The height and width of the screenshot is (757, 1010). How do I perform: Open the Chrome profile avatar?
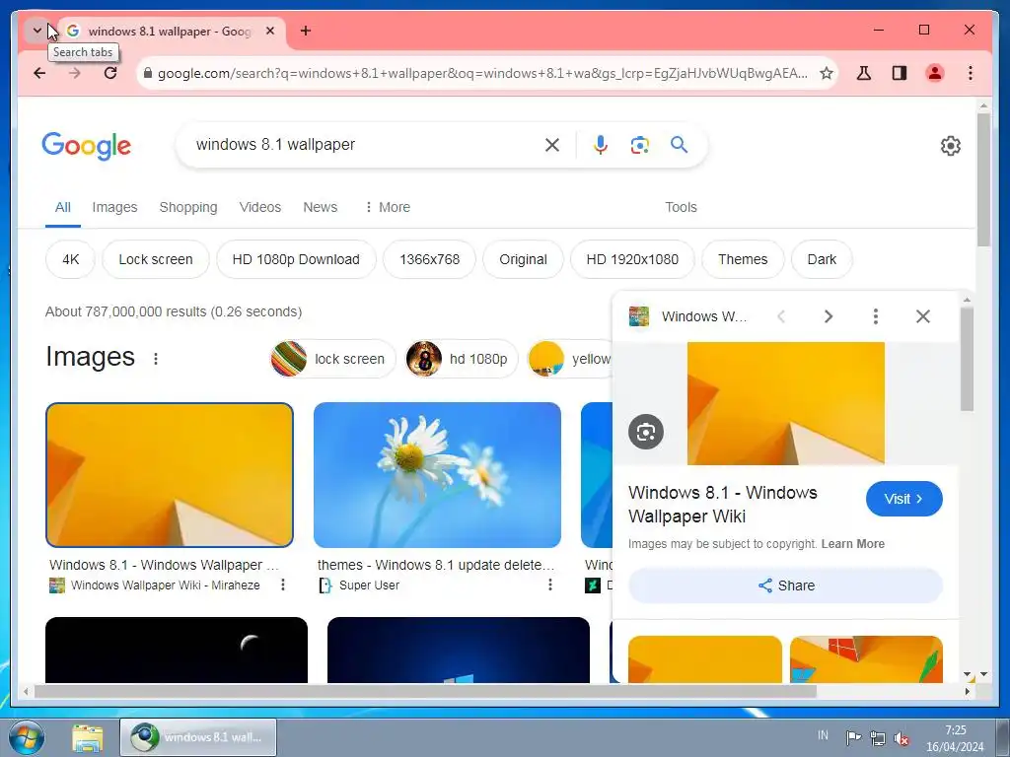click(935, 73)
